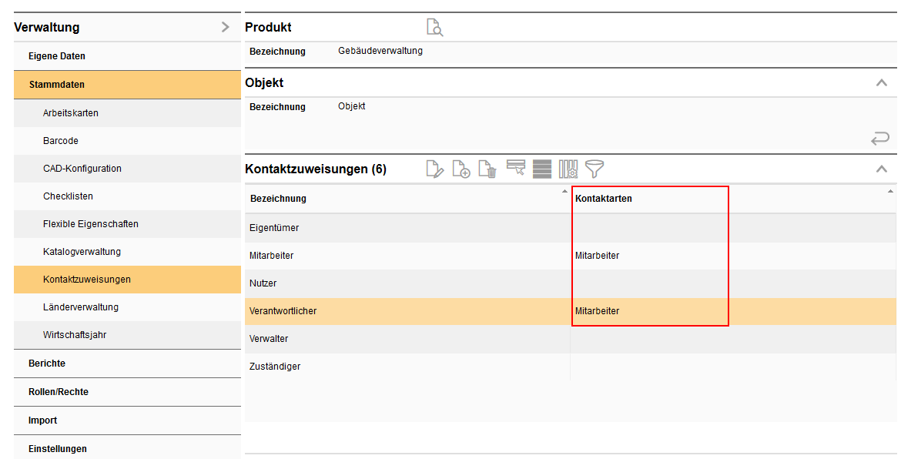The width and height of the screenshot is (911, 459).
Task: Open the record preview icon in Produkt section
Action: 434,27
